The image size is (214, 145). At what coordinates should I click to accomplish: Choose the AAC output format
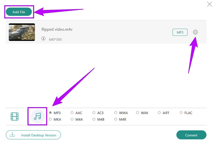[x=72, y=113]
